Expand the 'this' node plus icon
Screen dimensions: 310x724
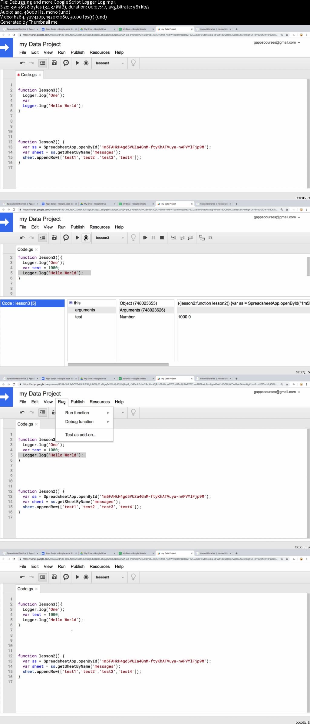(x=71, y=303)
